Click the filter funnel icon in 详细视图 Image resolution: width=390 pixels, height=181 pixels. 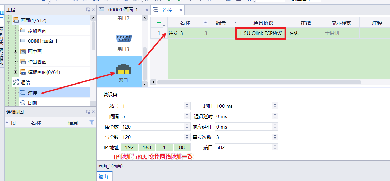click(x=92, y=122)
